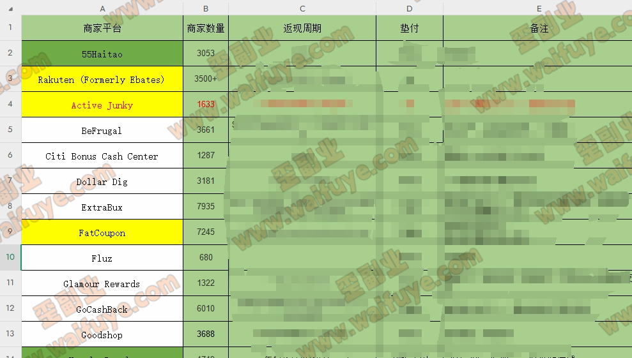Select column E header
Screen dimensions: 632x358
[537, 8]
